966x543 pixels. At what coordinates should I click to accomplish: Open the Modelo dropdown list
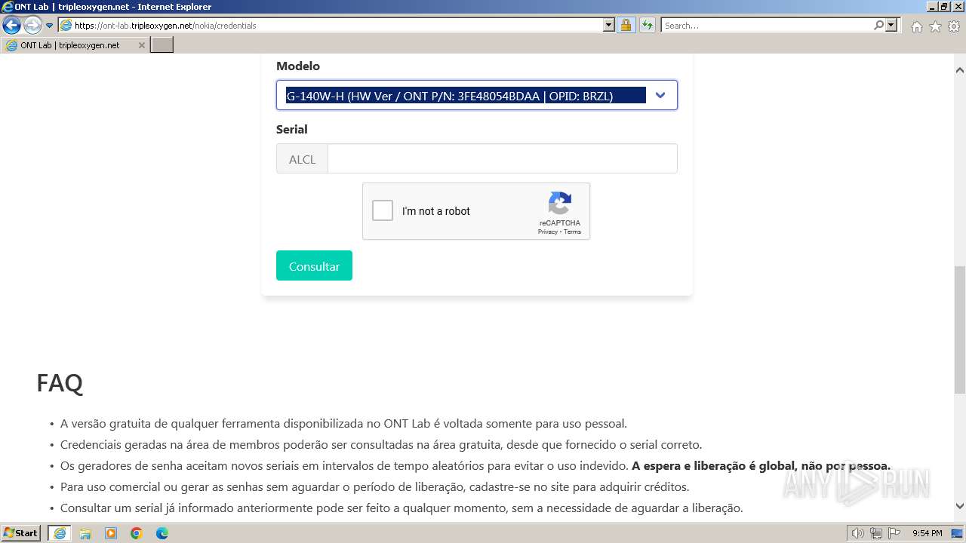476,95
